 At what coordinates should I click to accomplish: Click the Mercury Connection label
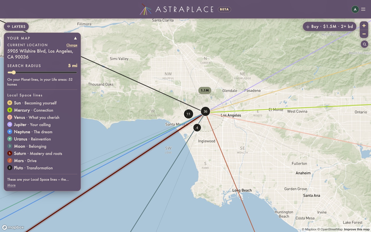click(33, 110)
